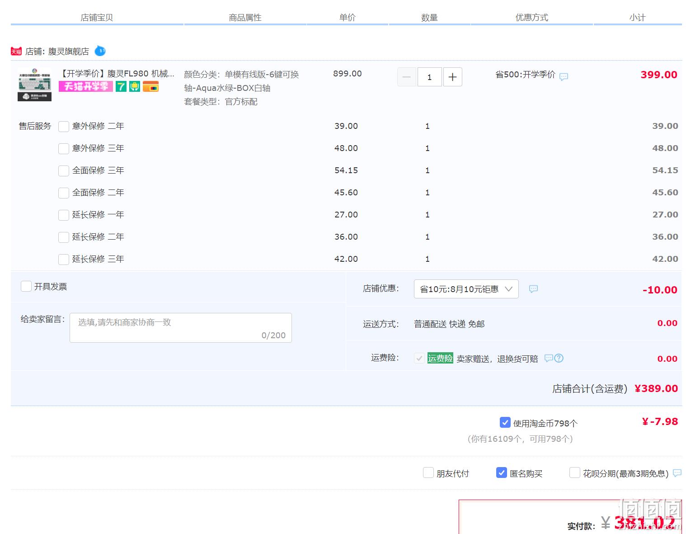Open the 【开学季价】腹灵FL980 product title link
This screenshot has width=686, height=534.
point(117,74)
